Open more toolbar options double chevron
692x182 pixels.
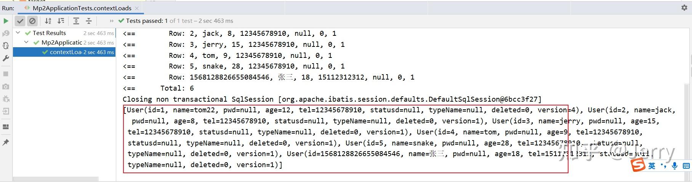coord(111,21)
